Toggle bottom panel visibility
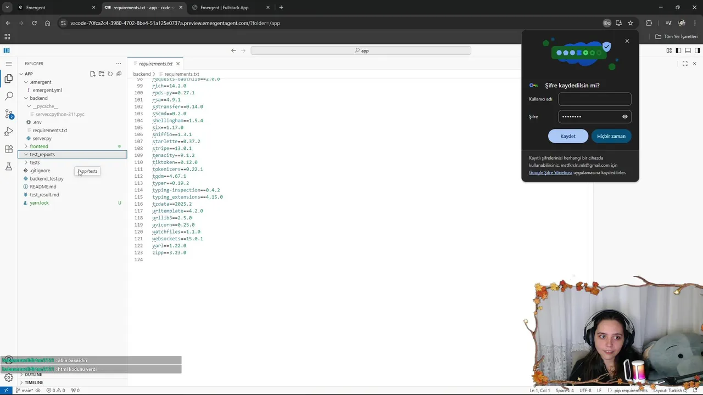 pos(688,50)
